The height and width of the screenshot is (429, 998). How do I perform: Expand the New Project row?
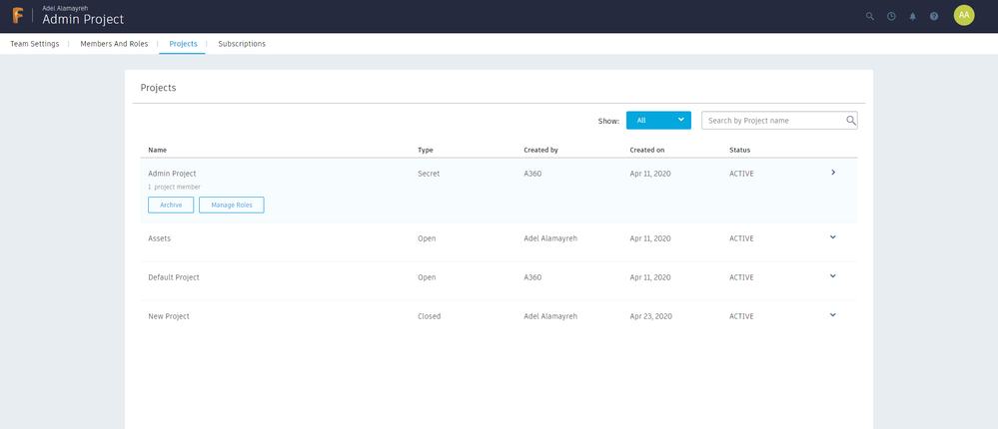833,314
